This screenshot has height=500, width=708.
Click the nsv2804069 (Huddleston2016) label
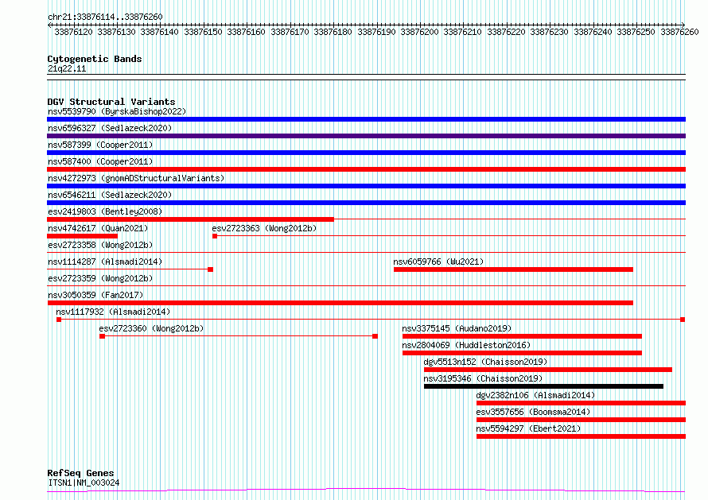466,345
